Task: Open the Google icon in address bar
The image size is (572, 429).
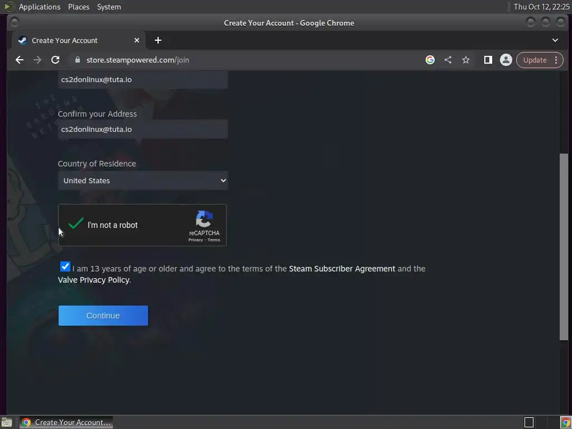Action: (x=430, y=60)
